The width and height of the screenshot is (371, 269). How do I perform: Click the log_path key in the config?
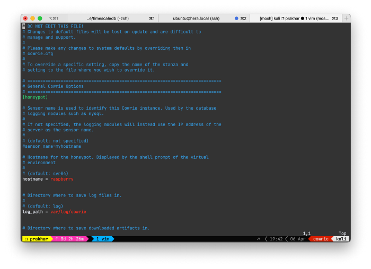pos(32,212)
